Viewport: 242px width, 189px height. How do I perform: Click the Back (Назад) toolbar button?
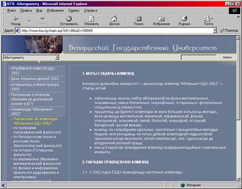(x=16, y=21)
